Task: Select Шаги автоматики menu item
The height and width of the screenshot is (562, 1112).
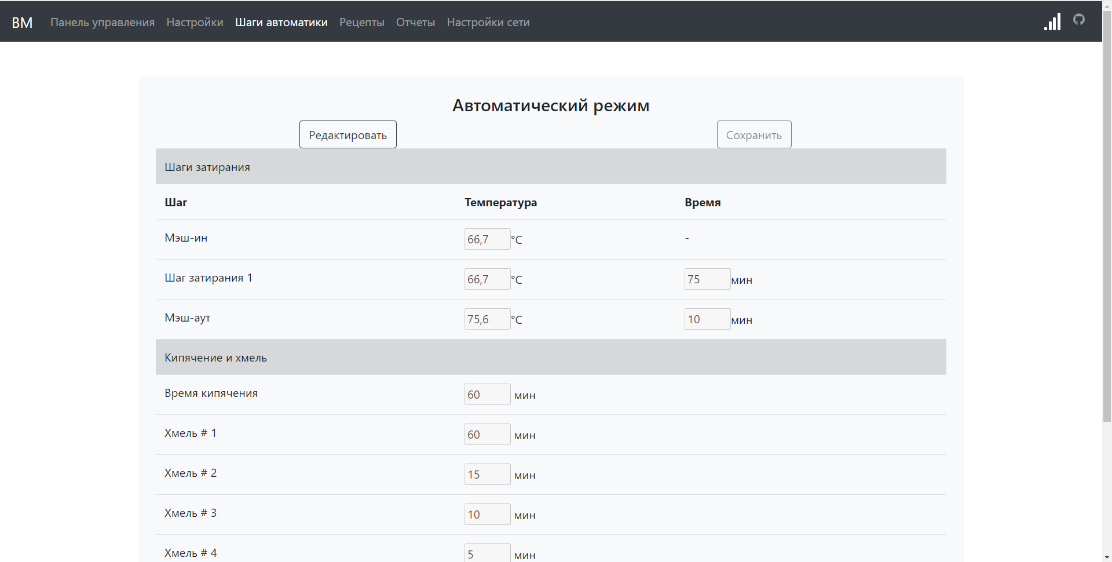Action: pos(281,22)
